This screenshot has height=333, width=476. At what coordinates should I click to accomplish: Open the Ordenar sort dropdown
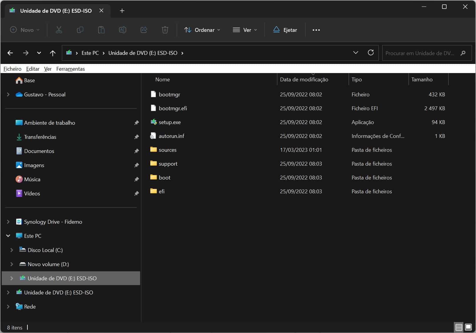[202, 30]
